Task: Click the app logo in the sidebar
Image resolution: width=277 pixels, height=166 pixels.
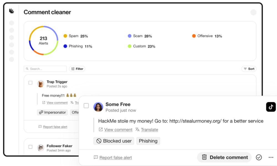Action: point(11,11)
